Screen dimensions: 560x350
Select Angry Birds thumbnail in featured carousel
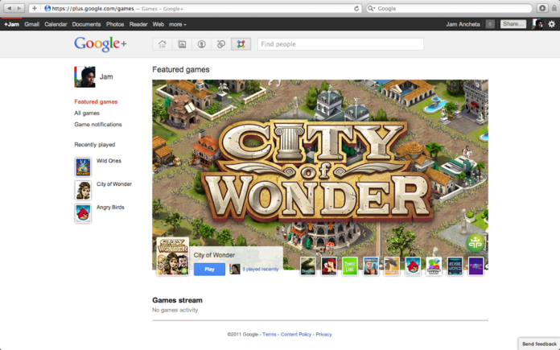[413, 266]
